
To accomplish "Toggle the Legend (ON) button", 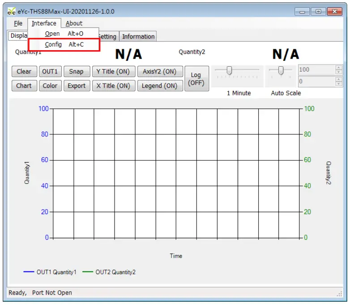I will pyautogui.click(x=159, y=86).
